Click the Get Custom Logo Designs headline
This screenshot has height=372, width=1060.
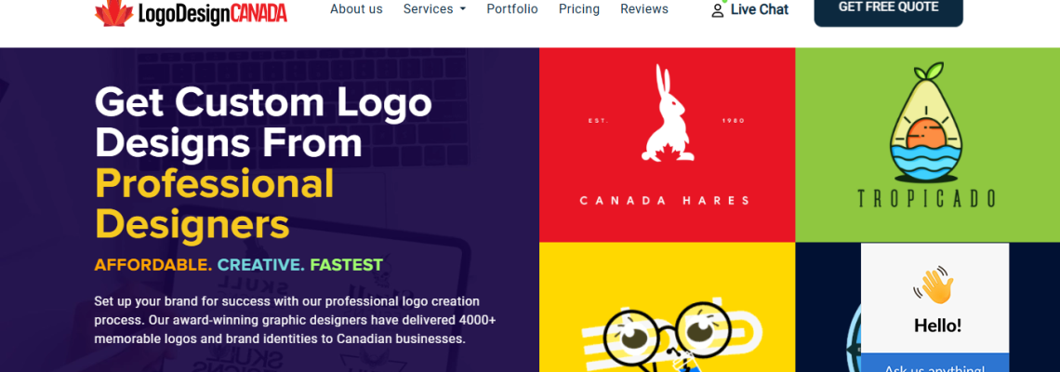[x=263, y=122]
